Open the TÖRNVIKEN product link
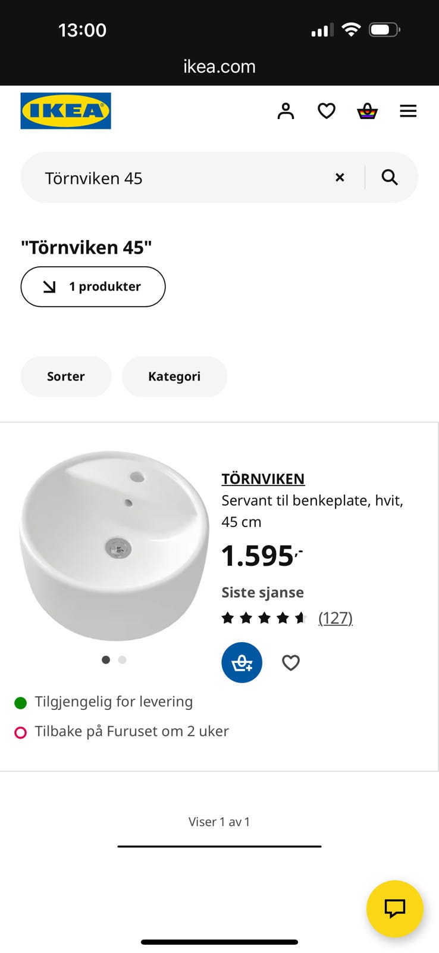 click(263, 479)
